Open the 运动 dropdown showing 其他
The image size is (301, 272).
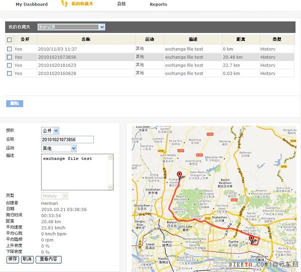pyautogui.click(x=59, y=148)
